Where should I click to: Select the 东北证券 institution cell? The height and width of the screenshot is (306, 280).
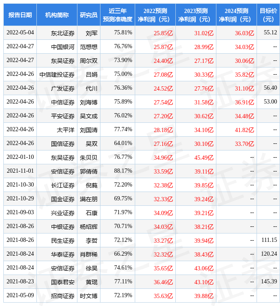(63, 33)
